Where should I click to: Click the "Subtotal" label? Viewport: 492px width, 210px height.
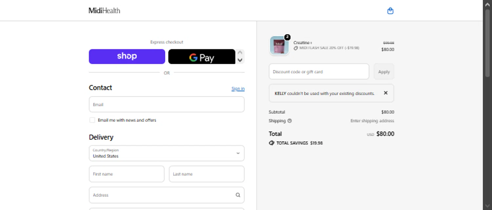coord(277,112)
